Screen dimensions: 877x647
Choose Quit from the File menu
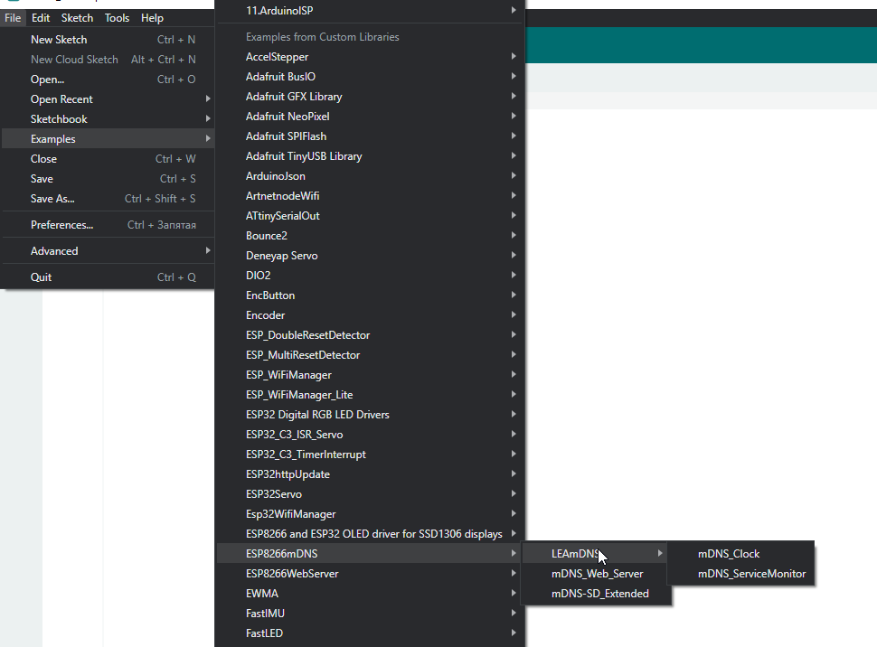(x=108, y=277)
